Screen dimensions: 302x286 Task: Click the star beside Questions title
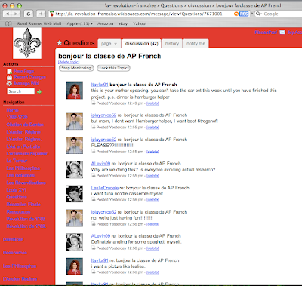click(x=60, y=43)
